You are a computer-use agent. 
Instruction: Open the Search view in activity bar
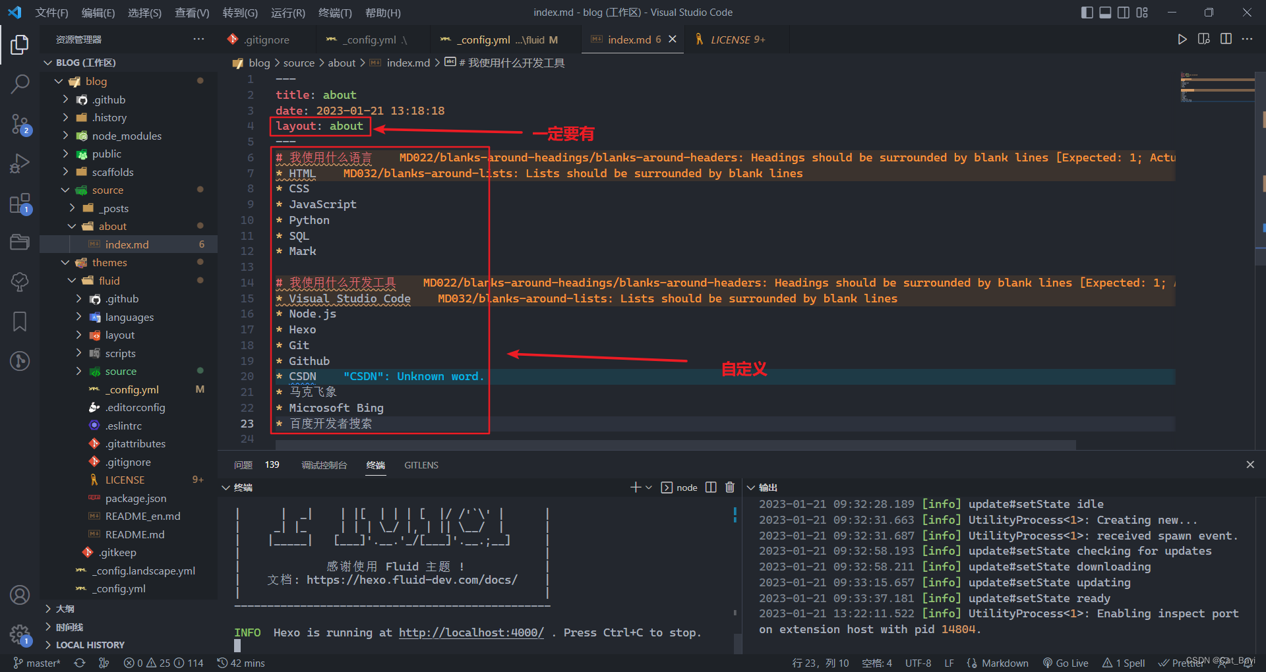pos(20,84)
